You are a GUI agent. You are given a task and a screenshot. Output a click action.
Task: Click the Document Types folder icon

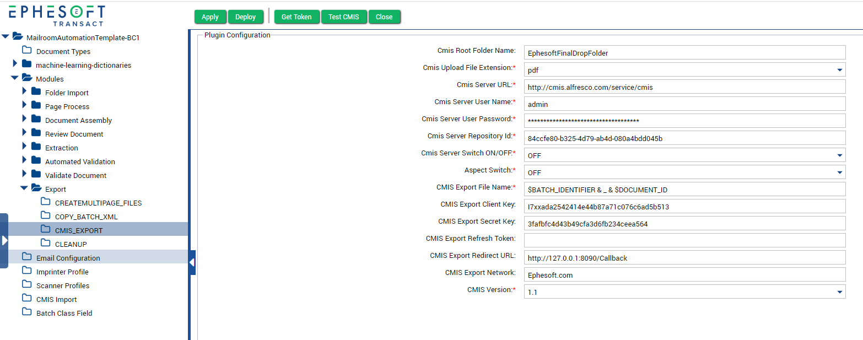[26, 50]
